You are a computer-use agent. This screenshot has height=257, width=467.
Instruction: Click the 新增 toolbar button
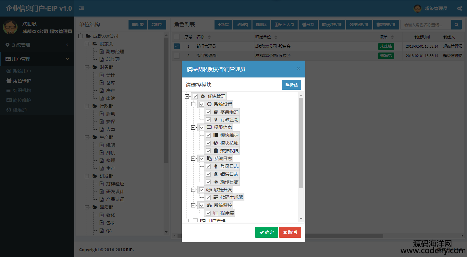tap(223, 25)
